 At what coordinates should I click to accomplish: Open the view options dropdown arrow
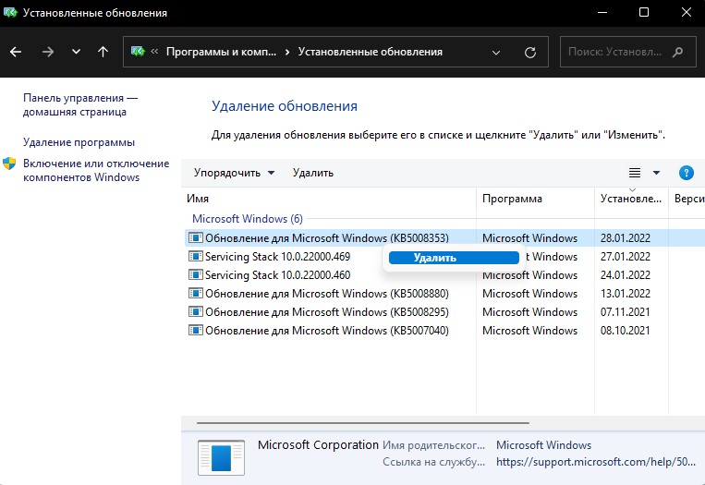656,173
